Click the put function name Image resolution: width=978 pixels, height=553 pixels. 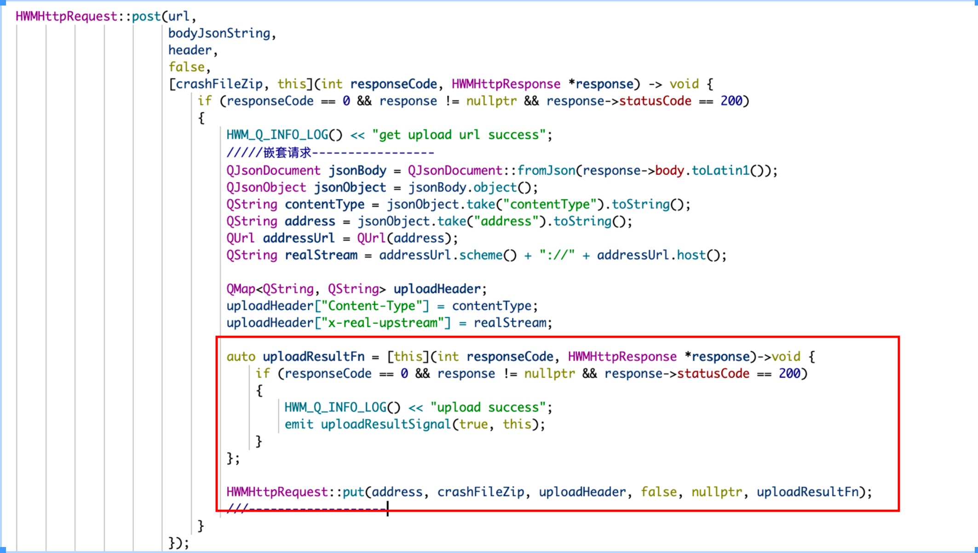(353, 492)
